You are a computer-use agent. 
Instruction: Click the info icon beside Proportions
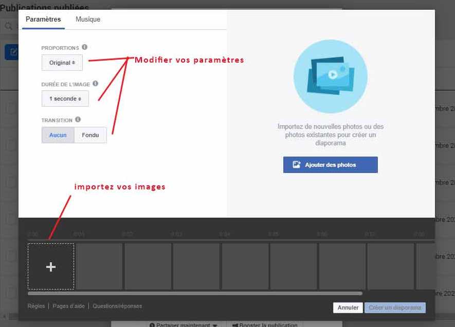[x=84, y=47]
